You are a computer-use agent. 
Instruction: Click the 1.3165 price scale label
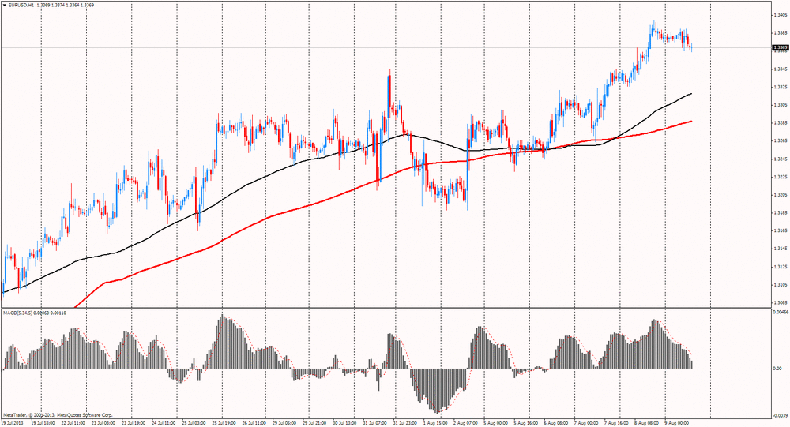[x=780, y=230]
